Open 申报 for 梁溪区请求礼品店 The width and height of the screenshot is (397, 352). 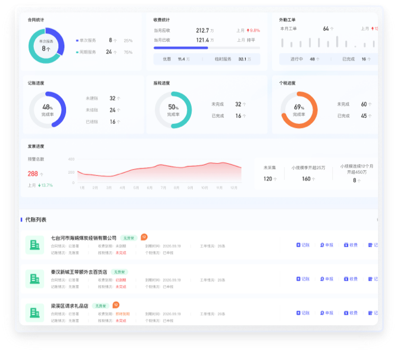tap(327, 313)
